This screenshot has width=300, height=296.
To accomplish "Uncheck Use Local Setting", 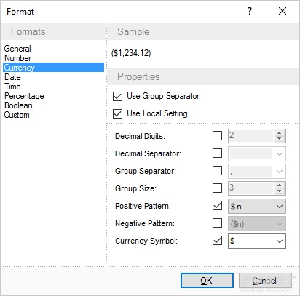I will click(117, 113).
